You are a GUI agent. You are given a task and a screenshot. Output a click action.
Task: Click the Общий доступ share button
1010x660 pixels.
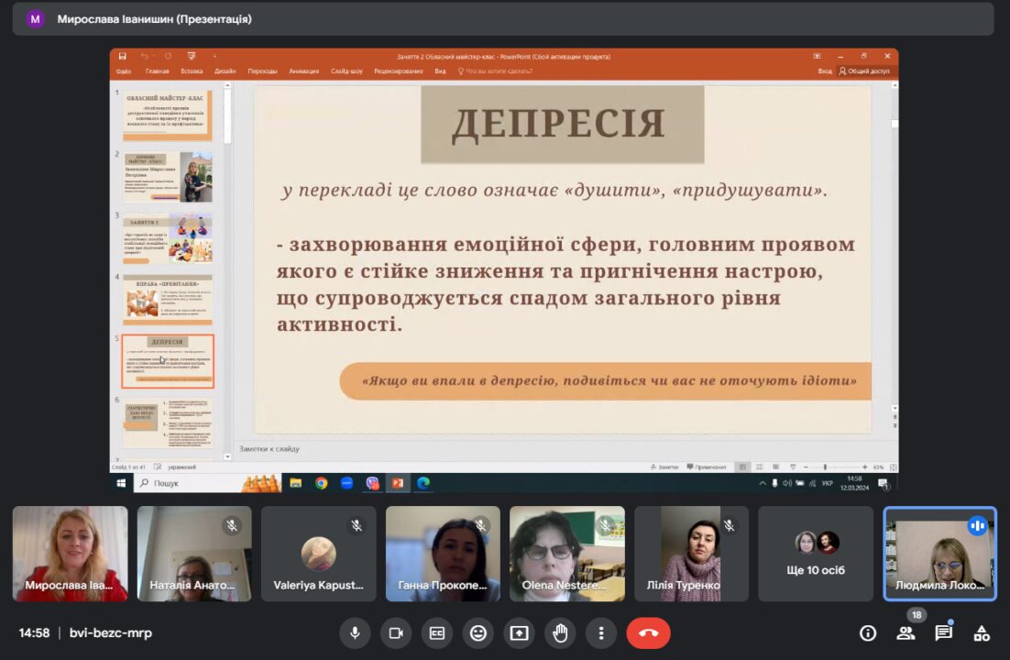864,71
